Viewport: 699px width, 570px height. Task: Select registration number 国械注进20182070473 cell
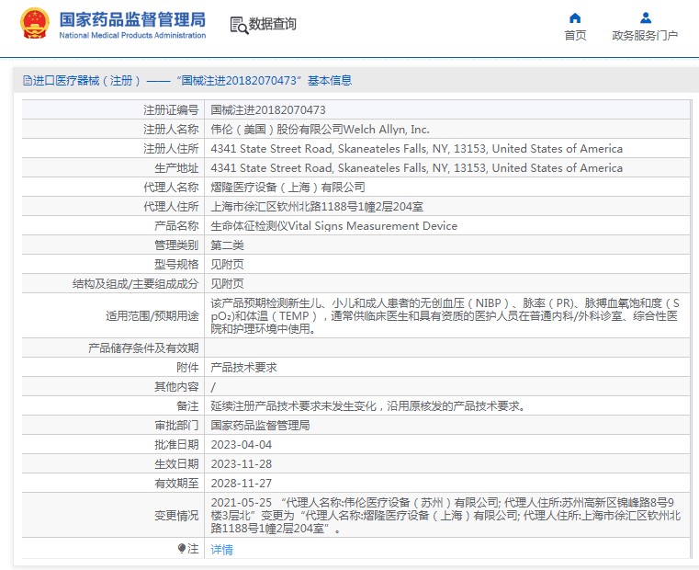[x=268, y=109]
